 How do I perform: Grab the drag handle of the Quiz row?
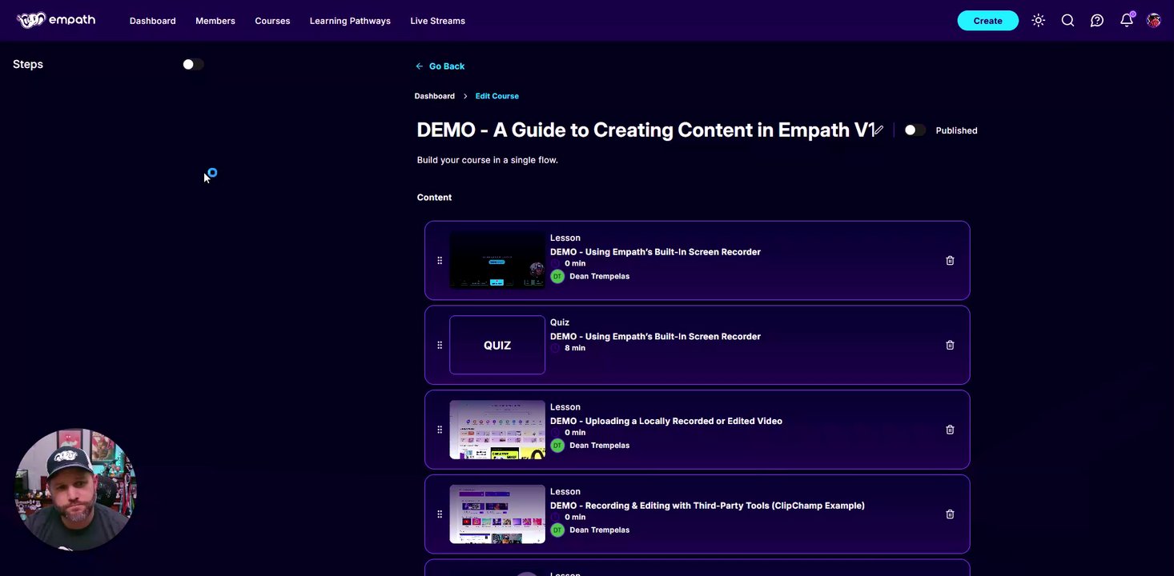tap(440, 346)
